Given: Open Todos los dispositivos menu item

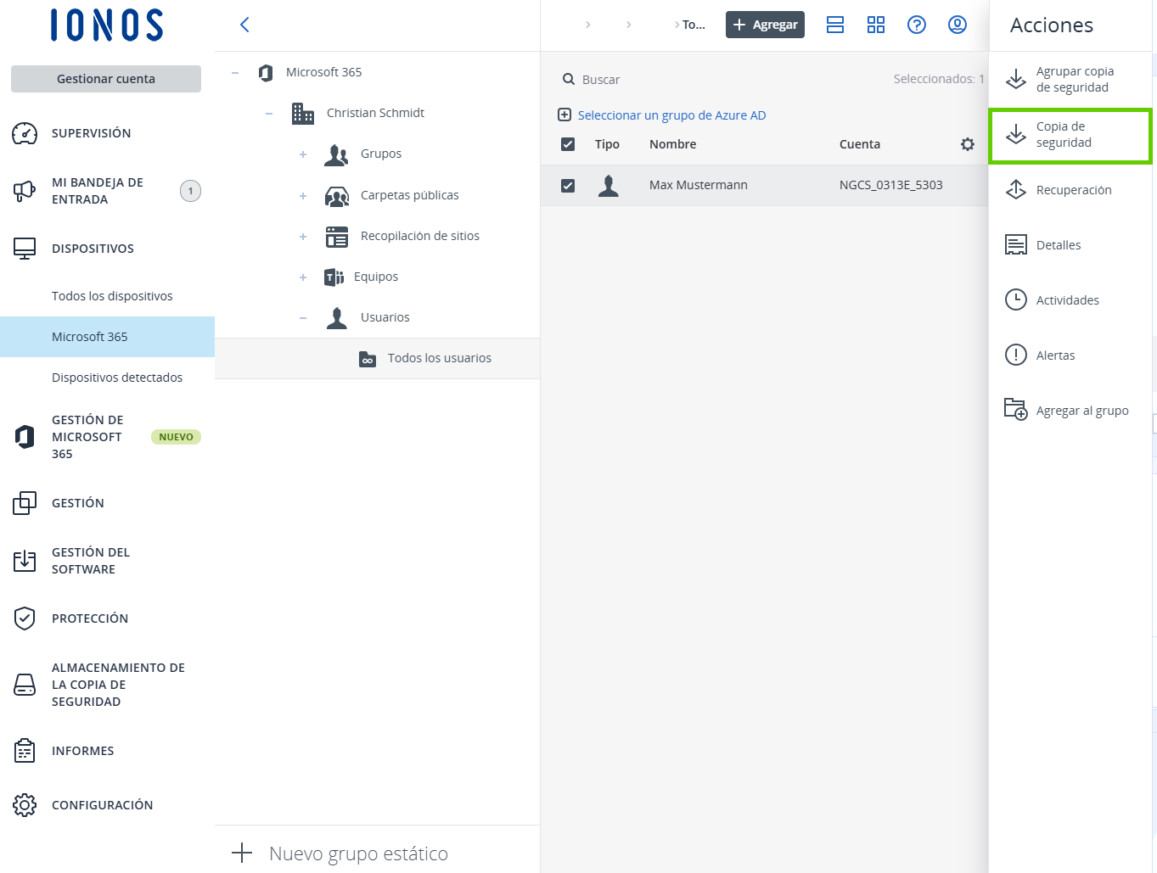Looking at the screenshot, I should 112,296.
